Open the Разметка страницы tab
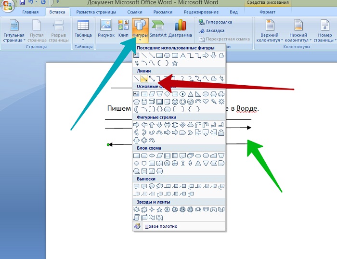This screenshot has height=259, width=337. pyautogui.click(x=96, y=12)
